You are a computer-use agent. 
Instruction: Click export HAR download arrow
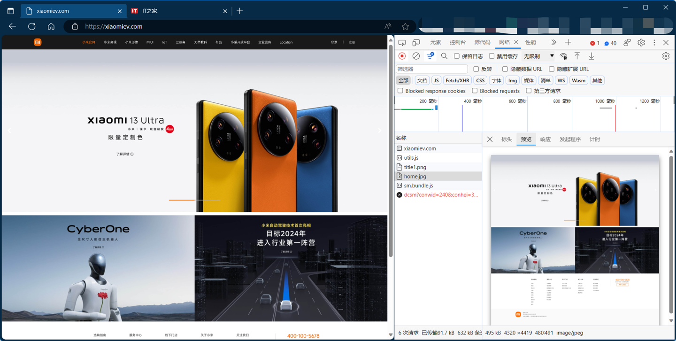click(x=591, y=56)
